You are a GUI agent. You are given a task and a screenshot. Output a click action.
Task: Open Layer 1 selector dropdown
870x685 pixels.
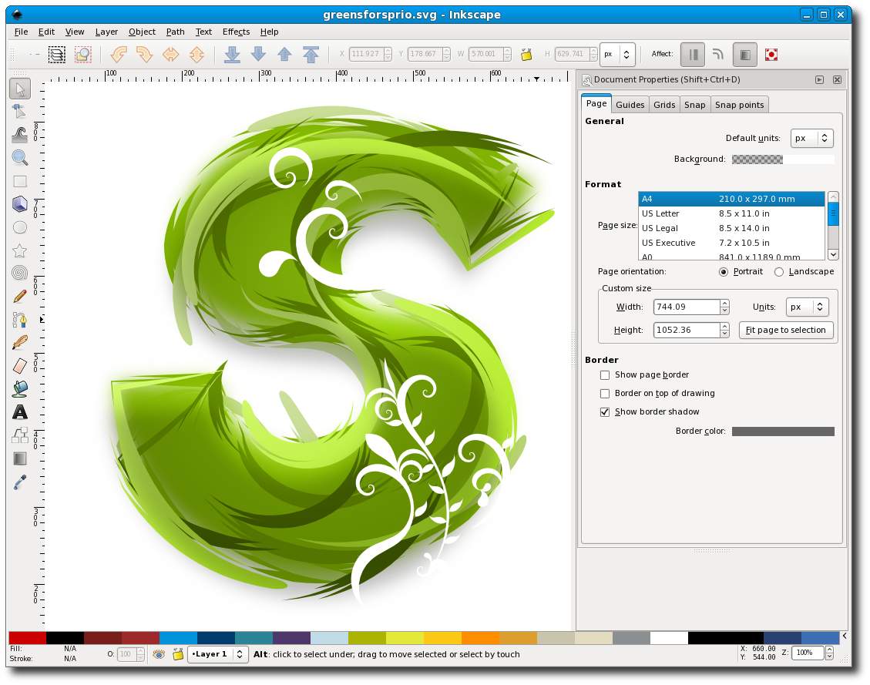coord(217,654)
